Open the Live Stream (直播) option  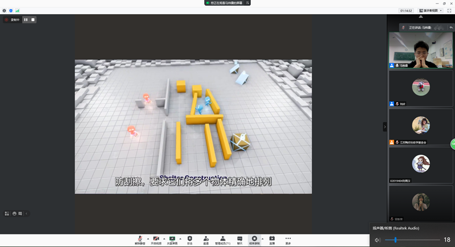pos(272,238)
